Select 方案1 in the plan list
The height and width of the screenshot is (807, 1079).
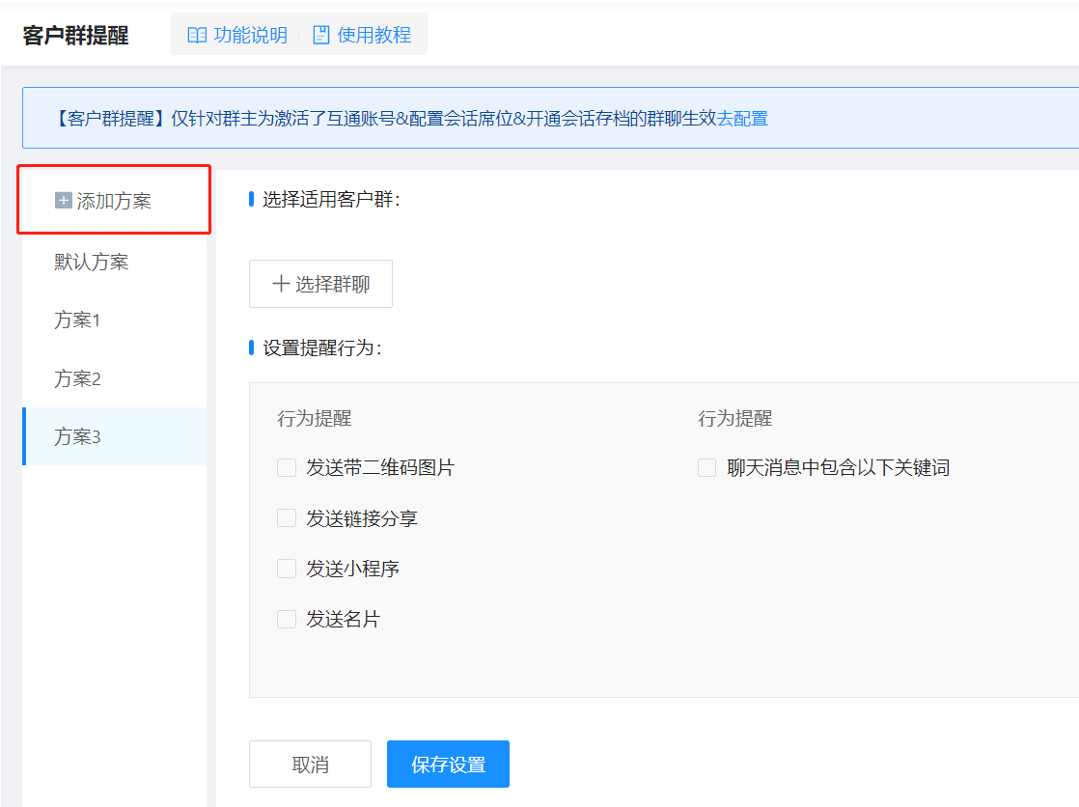[114, 320]
